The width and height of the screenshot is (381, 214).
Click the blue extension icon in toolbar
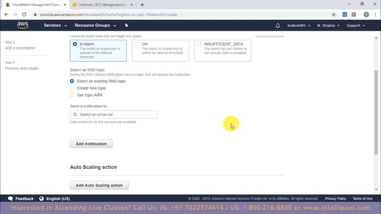[345, 14]
